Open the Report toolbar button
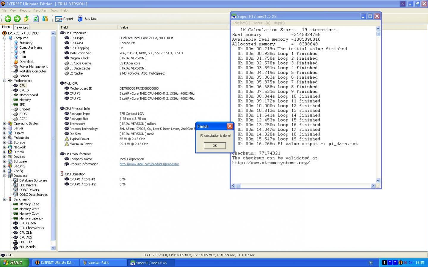 pyautogui.click(x=64, y=19)
